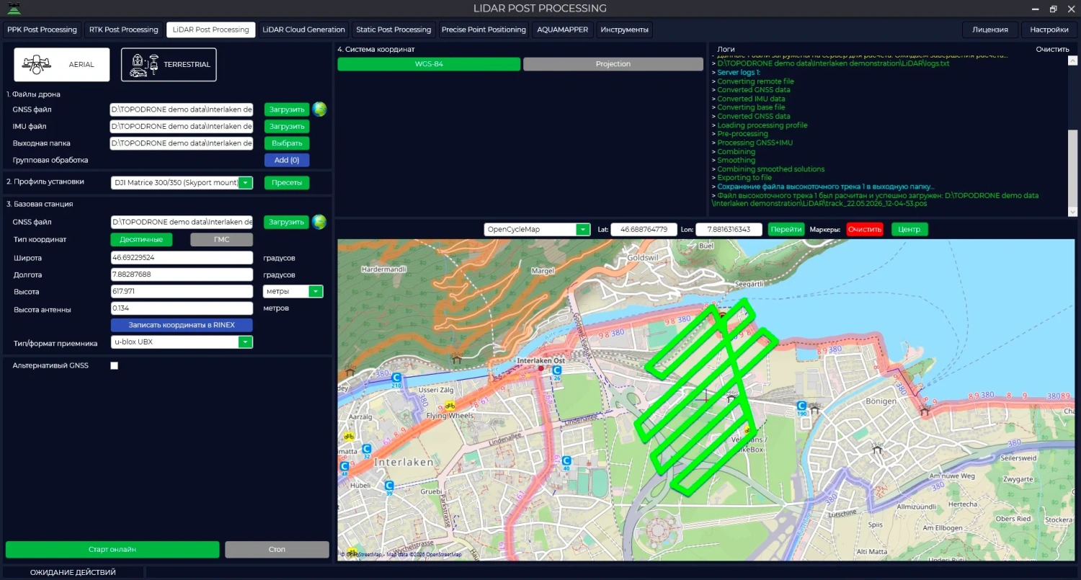Click Очистить to clear logs
Image resolution: width=1081 pixels, height=580 pixels.
point(1052,50)
